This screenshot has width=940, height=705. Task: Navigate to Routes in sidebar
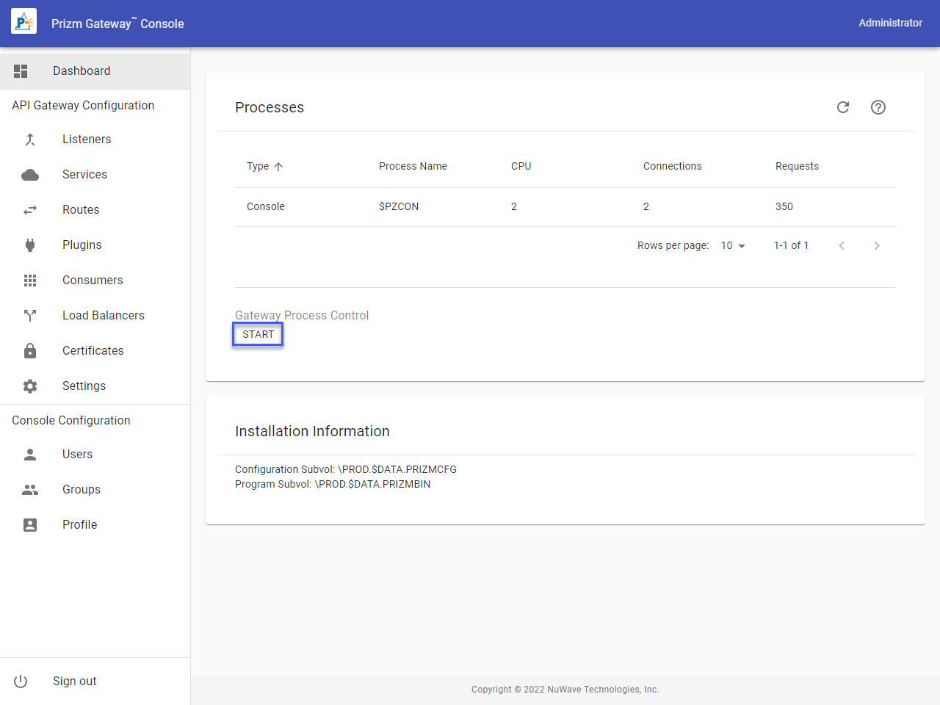click(x=81, y=210)
